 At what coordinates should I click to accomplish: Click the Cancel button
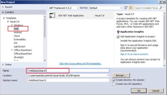point(156,91)
